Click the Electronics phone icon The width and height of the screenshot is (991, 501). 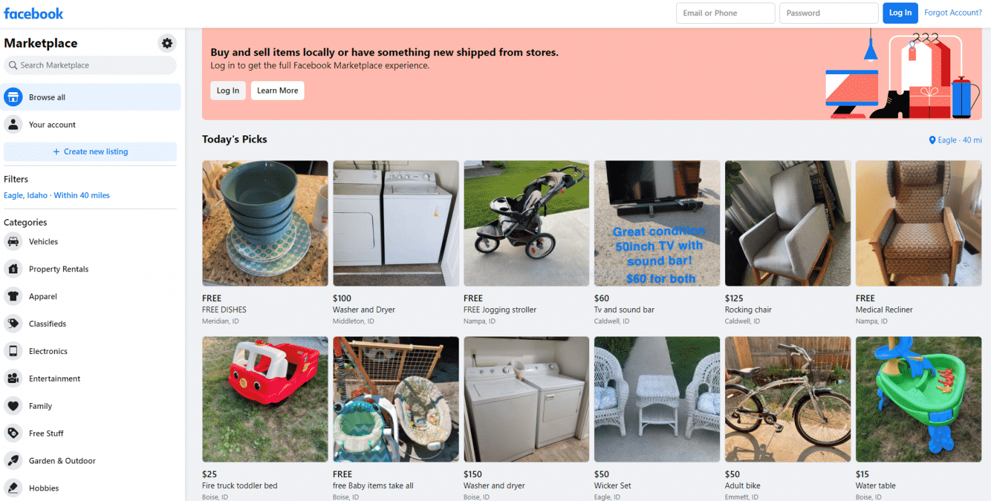click(13, 351)
